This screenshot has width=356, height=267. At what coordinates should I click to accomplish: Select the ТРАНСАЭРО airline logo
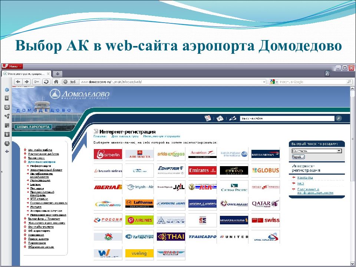202,237
